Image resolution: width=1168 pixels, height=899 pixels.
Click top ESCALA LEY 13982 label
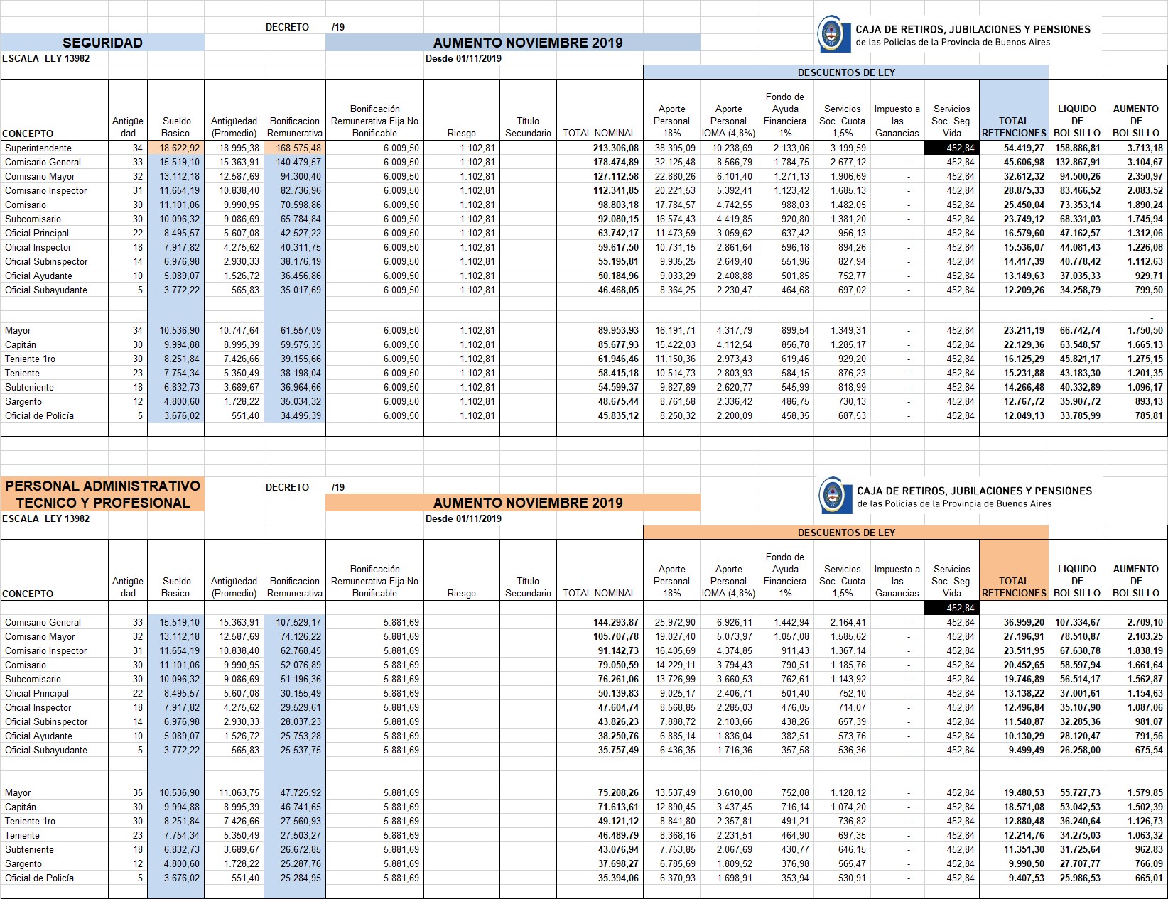pos(46,58)
